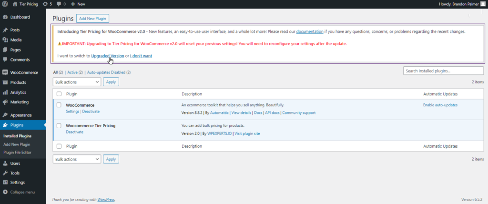Screen dimensions: 488x204
Task: Enable auto-updates for WooCommerce
Action: pos(440,105)
